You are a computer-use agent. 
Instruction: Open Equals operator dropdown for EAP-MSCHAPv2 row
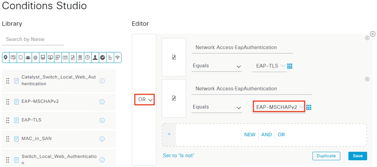pos(217,107)
